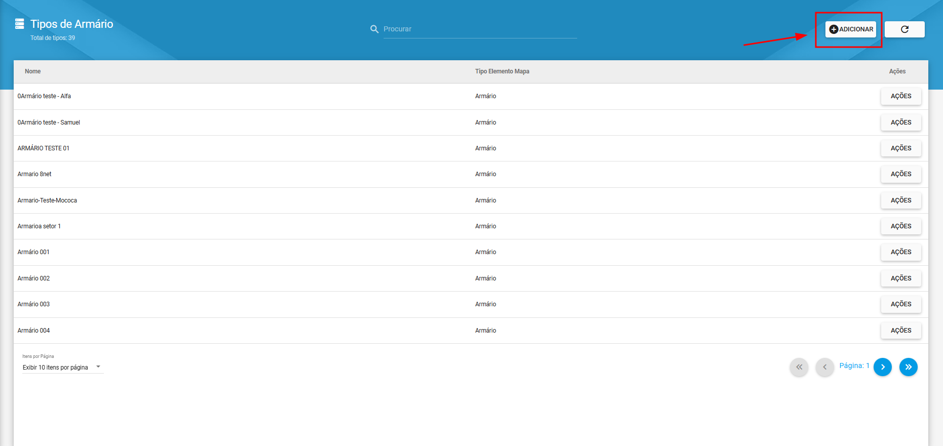
Task: Go to previous page arrow
Action: point(825,367)
